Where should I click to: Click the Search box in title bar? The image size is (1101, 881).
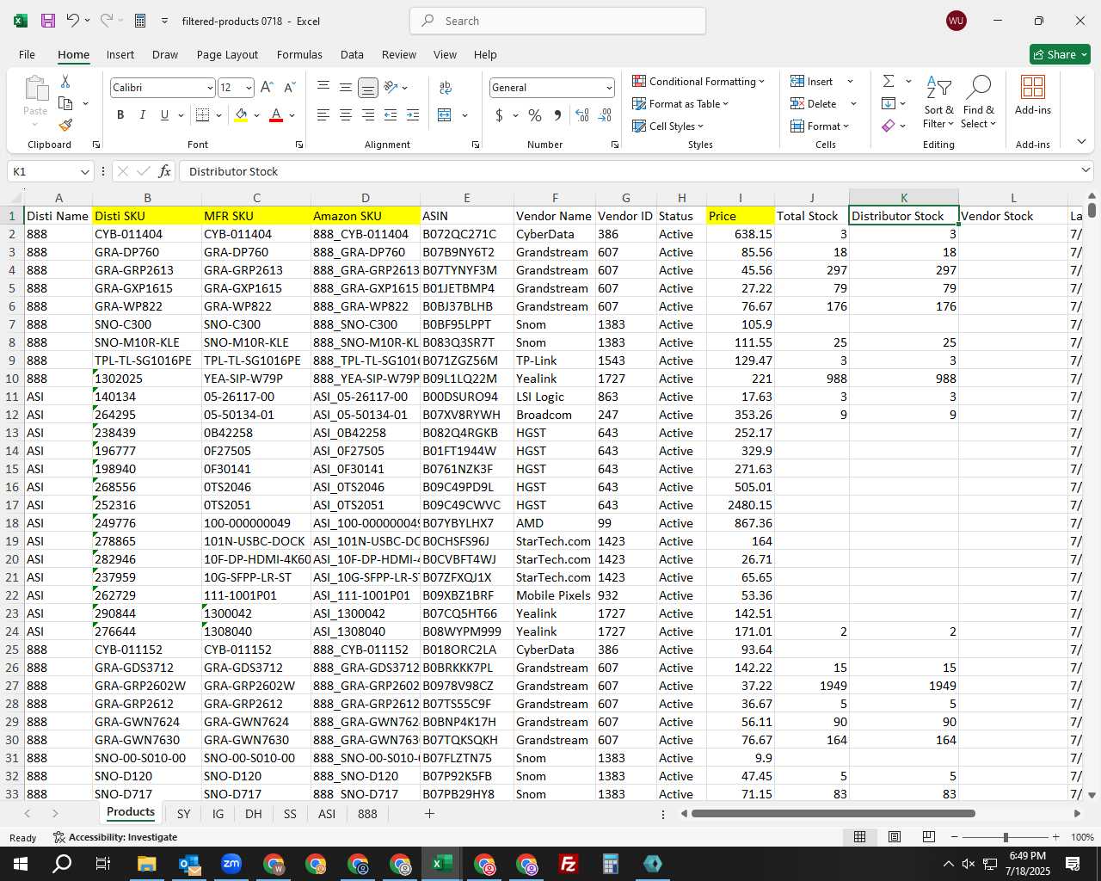click(x=558, y=21)
